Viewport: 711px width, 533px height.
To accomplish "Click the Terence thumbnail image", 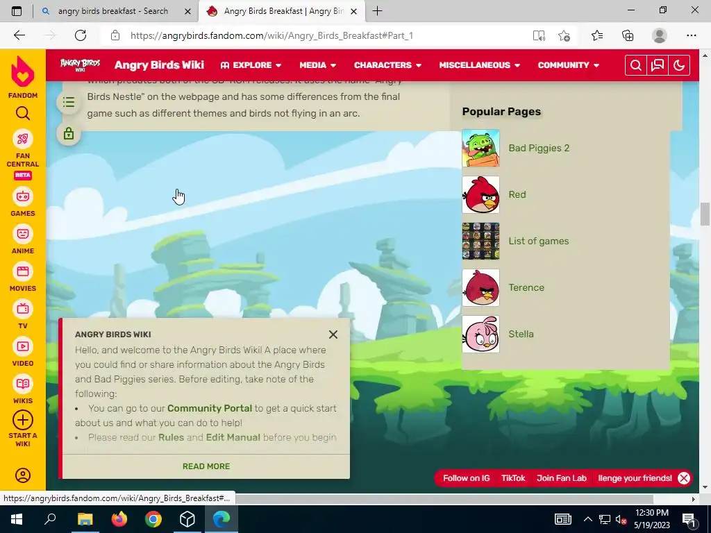I will (x=480, y=288).
